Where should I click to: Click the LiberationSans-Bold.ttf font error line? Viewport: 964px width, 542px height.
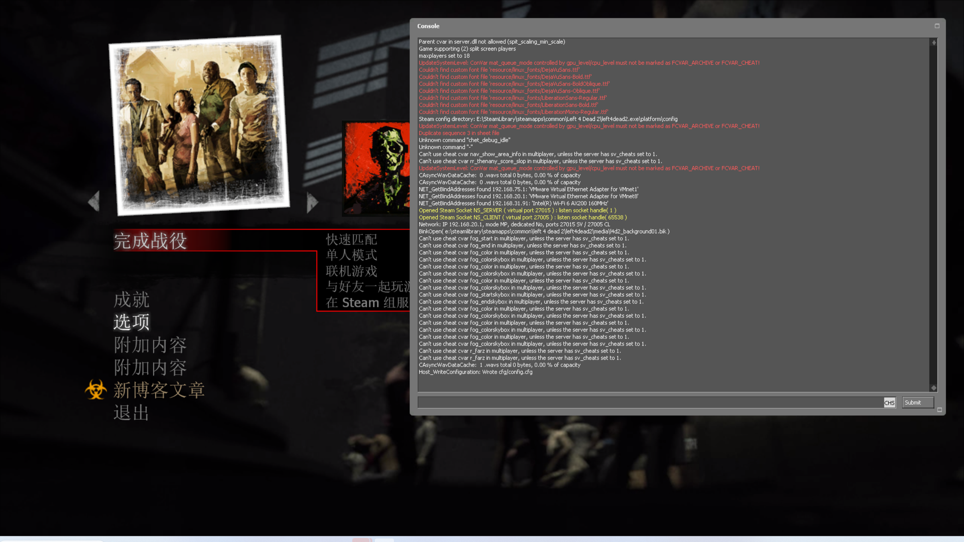[x=509, y=105]
